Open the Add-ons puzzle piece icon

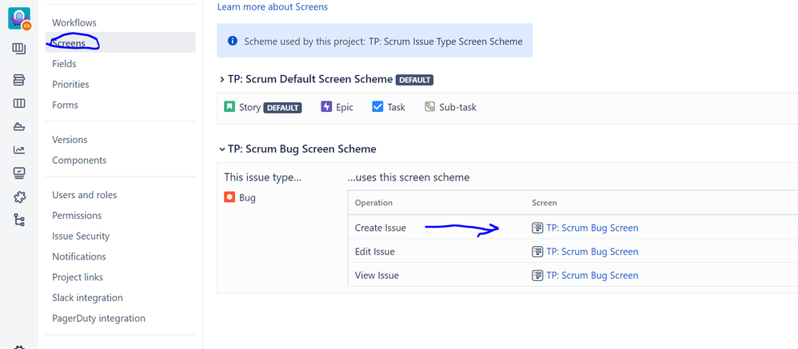(x=19, y=197)
